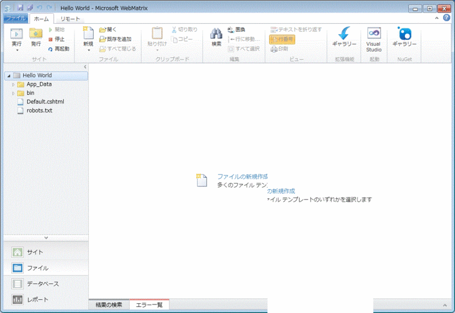Click the workspace selector collapse chevron
The image size is (455, 313).
[x=46, y=237]
